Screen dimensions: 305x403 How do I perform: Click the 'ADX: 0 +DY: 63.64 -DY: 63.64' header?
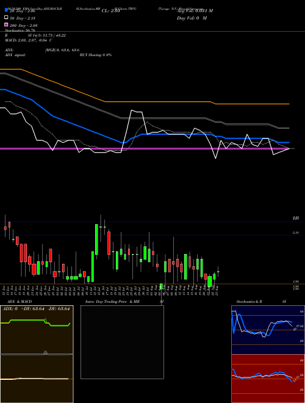(36, 309)
